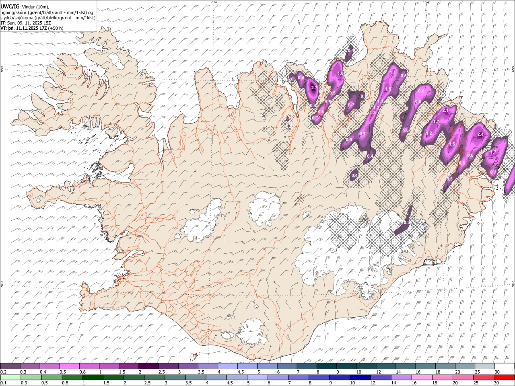Click the '20W' longitude label
The width and height of the screenshot is (515, 386).
[x=214, y=2]
